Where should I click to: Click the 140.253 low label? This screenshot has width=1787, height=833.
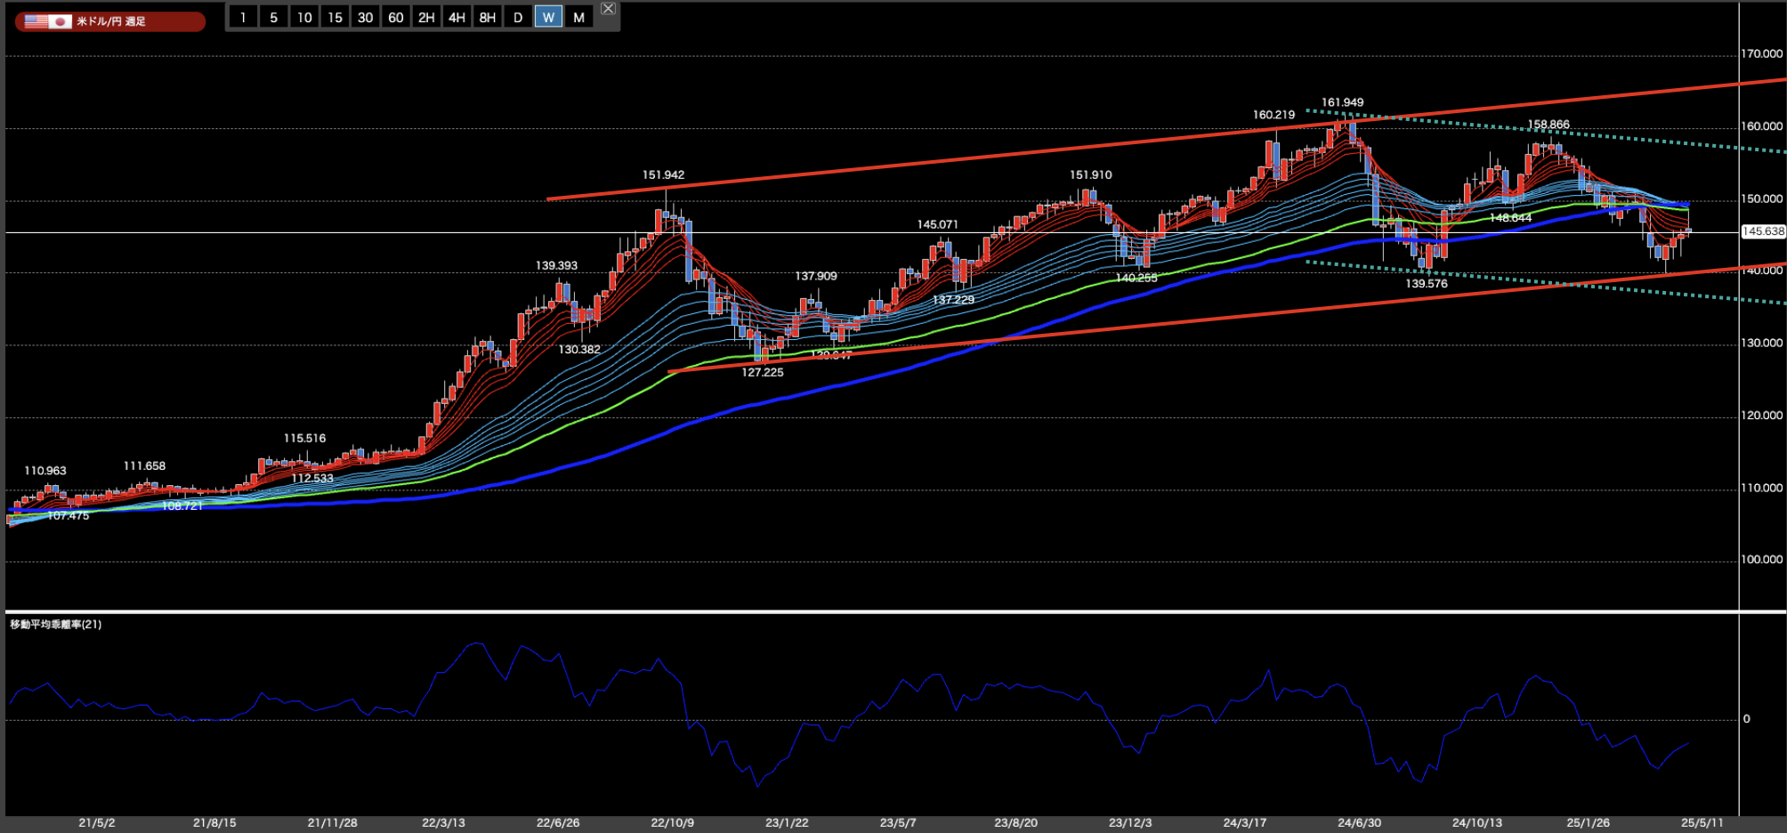(1136, 279)
